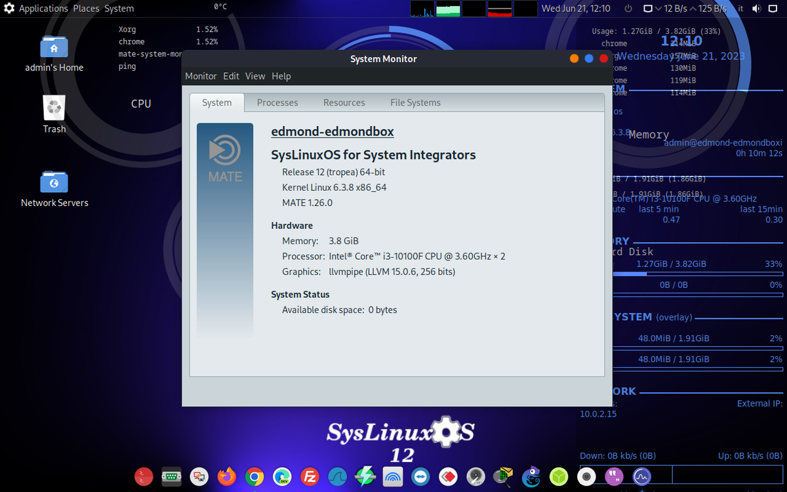The image size is (787, 492).
Task: Open the View menu
Action: coord(255,76)
